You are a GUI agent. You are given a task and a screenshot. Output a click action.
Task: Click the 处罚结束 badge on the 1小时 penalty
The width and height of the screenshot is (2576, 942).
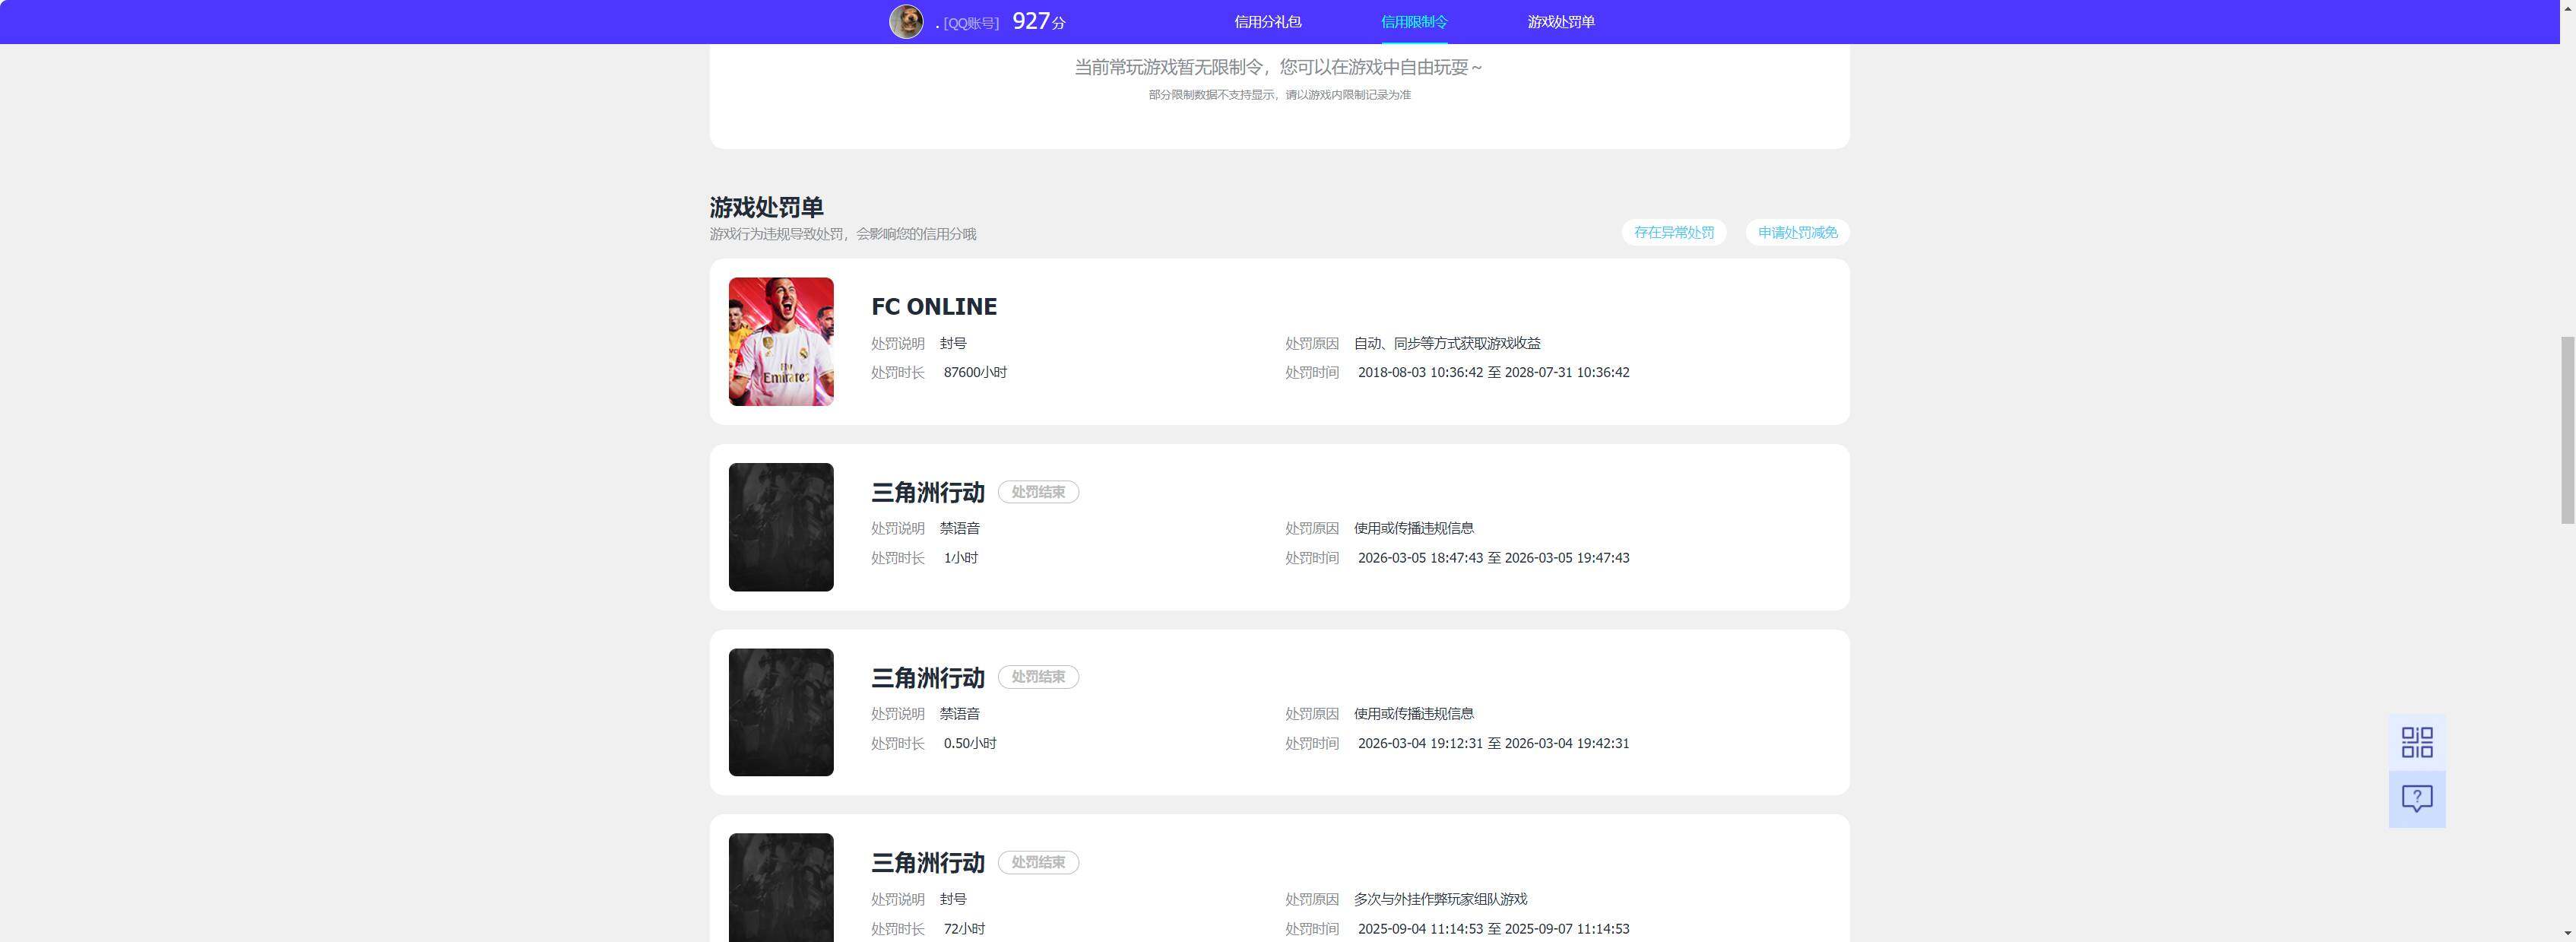(x=1038, y=492)
